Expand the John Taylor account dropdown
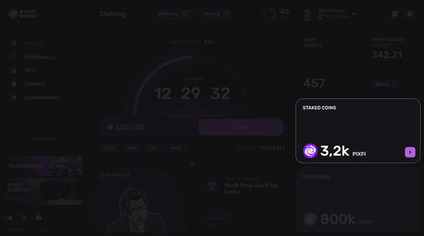The image size is (424, 236). tap(354, 14)
